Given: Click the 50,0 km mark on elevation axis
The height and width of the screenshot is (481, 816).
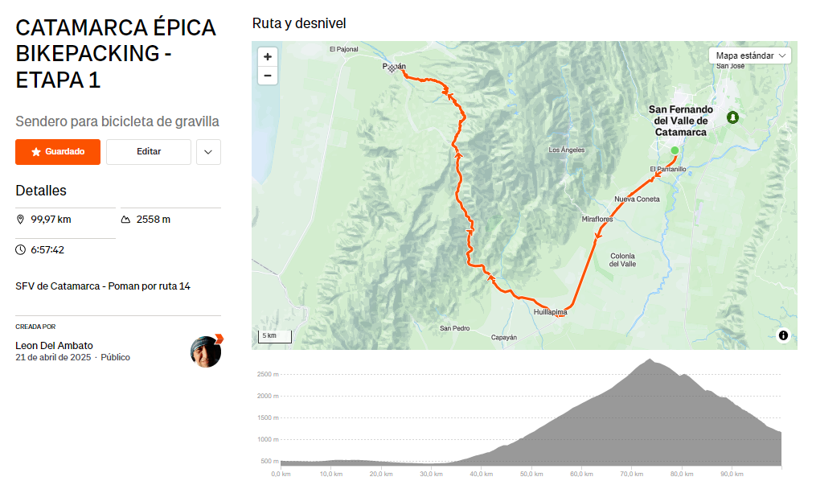Looking at the screenshot, I should point(529,474).
